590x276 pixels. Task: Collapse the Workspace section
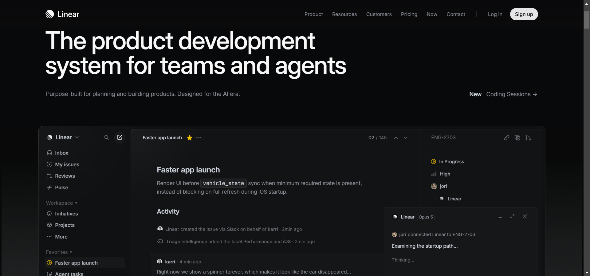[62, 203]
